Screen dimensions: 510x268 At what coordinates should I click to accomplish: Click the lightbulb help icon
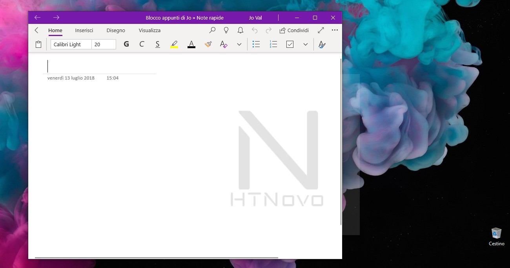click(x=226, y=30)
